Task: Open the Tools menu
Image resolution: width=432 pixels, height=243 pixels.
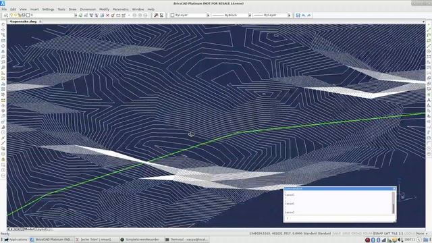Action: coord(61,9)
